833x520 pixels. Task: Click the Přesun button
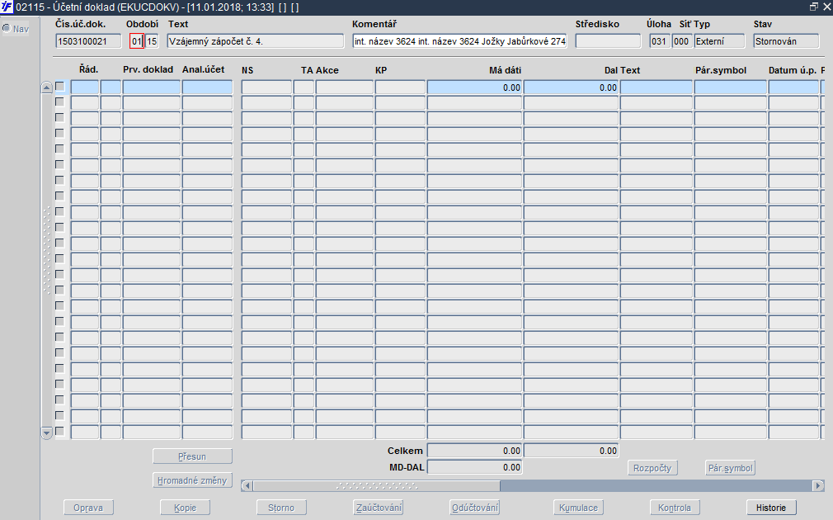pos(192,456)
